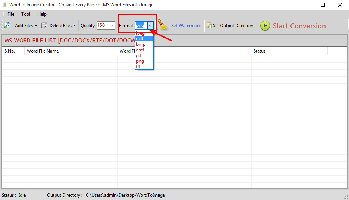Click the broom Set Watermark icon
The image size is (349, 200).
[163, 25]
